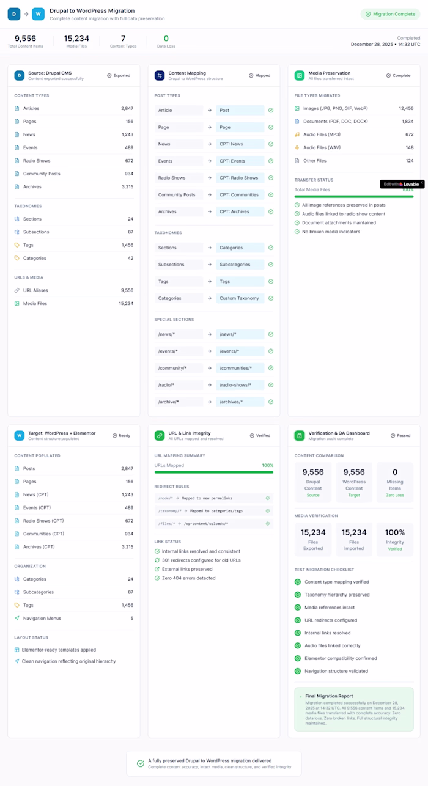Click the fully preserved migration delivered banner check icon

tap(141, 763)
